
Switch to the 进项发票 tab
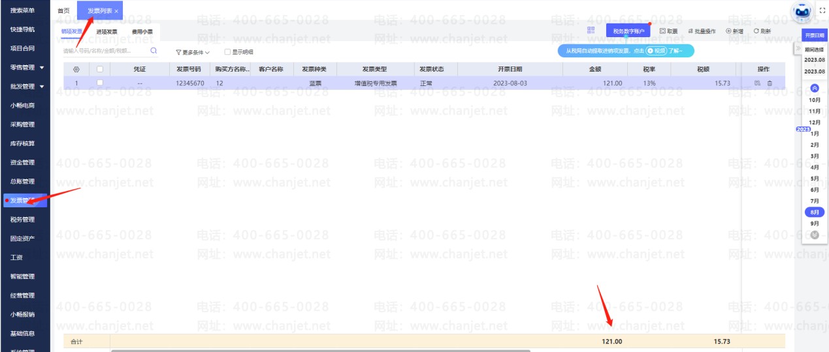click(106, 31)
